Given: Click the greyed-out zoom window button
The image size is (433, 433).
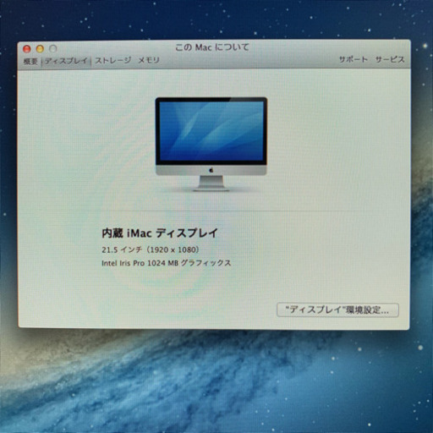Looking at the screenshot, I should point(53,49).
